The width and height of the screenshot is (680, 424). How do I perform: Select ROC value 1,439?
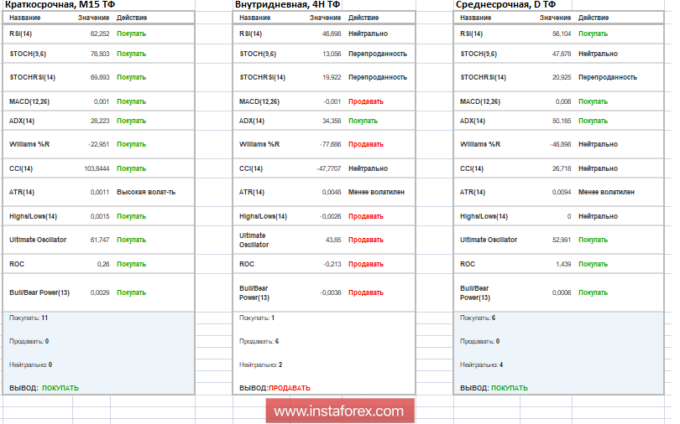[563, 264]
